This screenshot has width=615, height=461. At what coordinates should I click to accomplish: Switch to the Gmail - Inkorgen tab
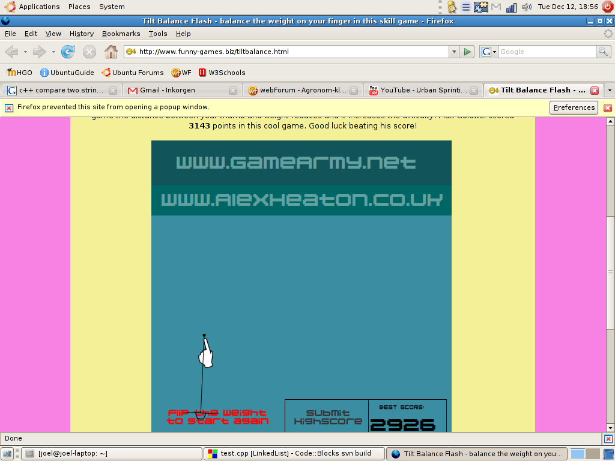tap(183, 90)
